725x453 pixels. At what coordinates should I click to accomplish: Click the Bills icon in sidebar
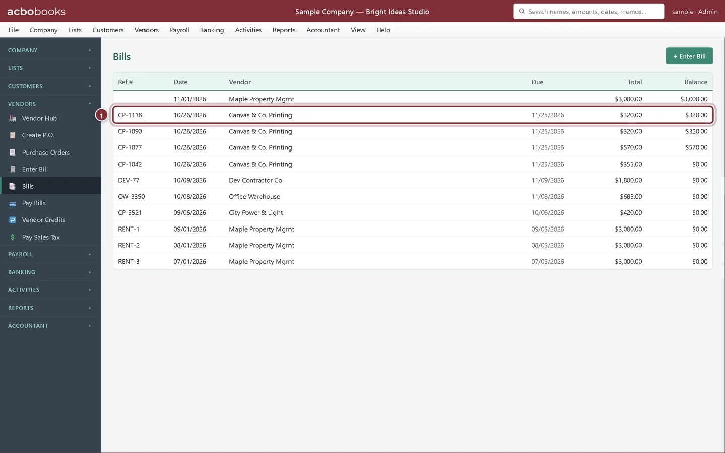pos(13,186)
